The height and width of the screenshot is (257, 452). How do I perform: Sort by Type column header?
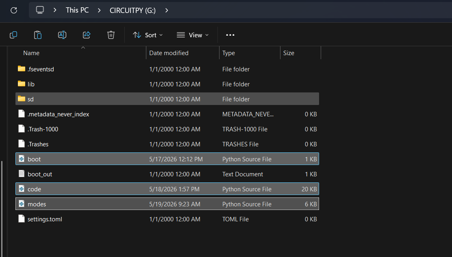(x=228, y=53)
